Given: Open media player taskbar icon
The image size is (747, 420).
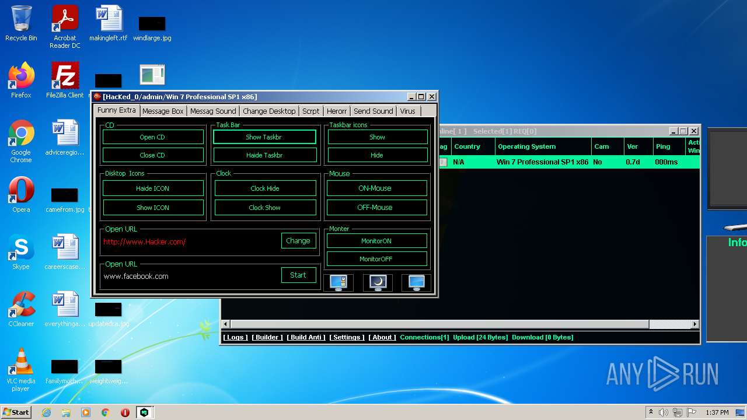Looking at the screenshot, I should click(86, 412).
